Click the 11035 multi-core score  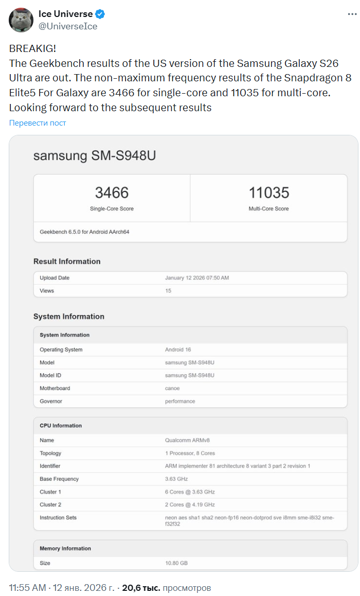coord(268,193)
